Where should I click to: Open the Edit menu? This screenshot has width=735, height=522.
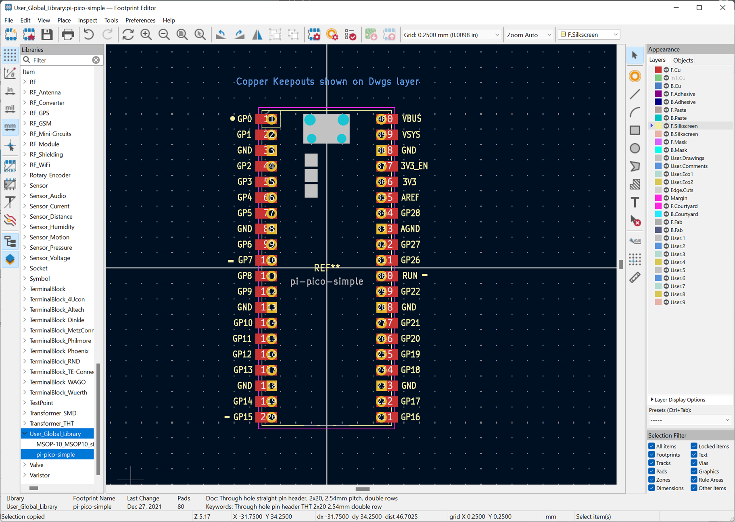tap(25, 20)
